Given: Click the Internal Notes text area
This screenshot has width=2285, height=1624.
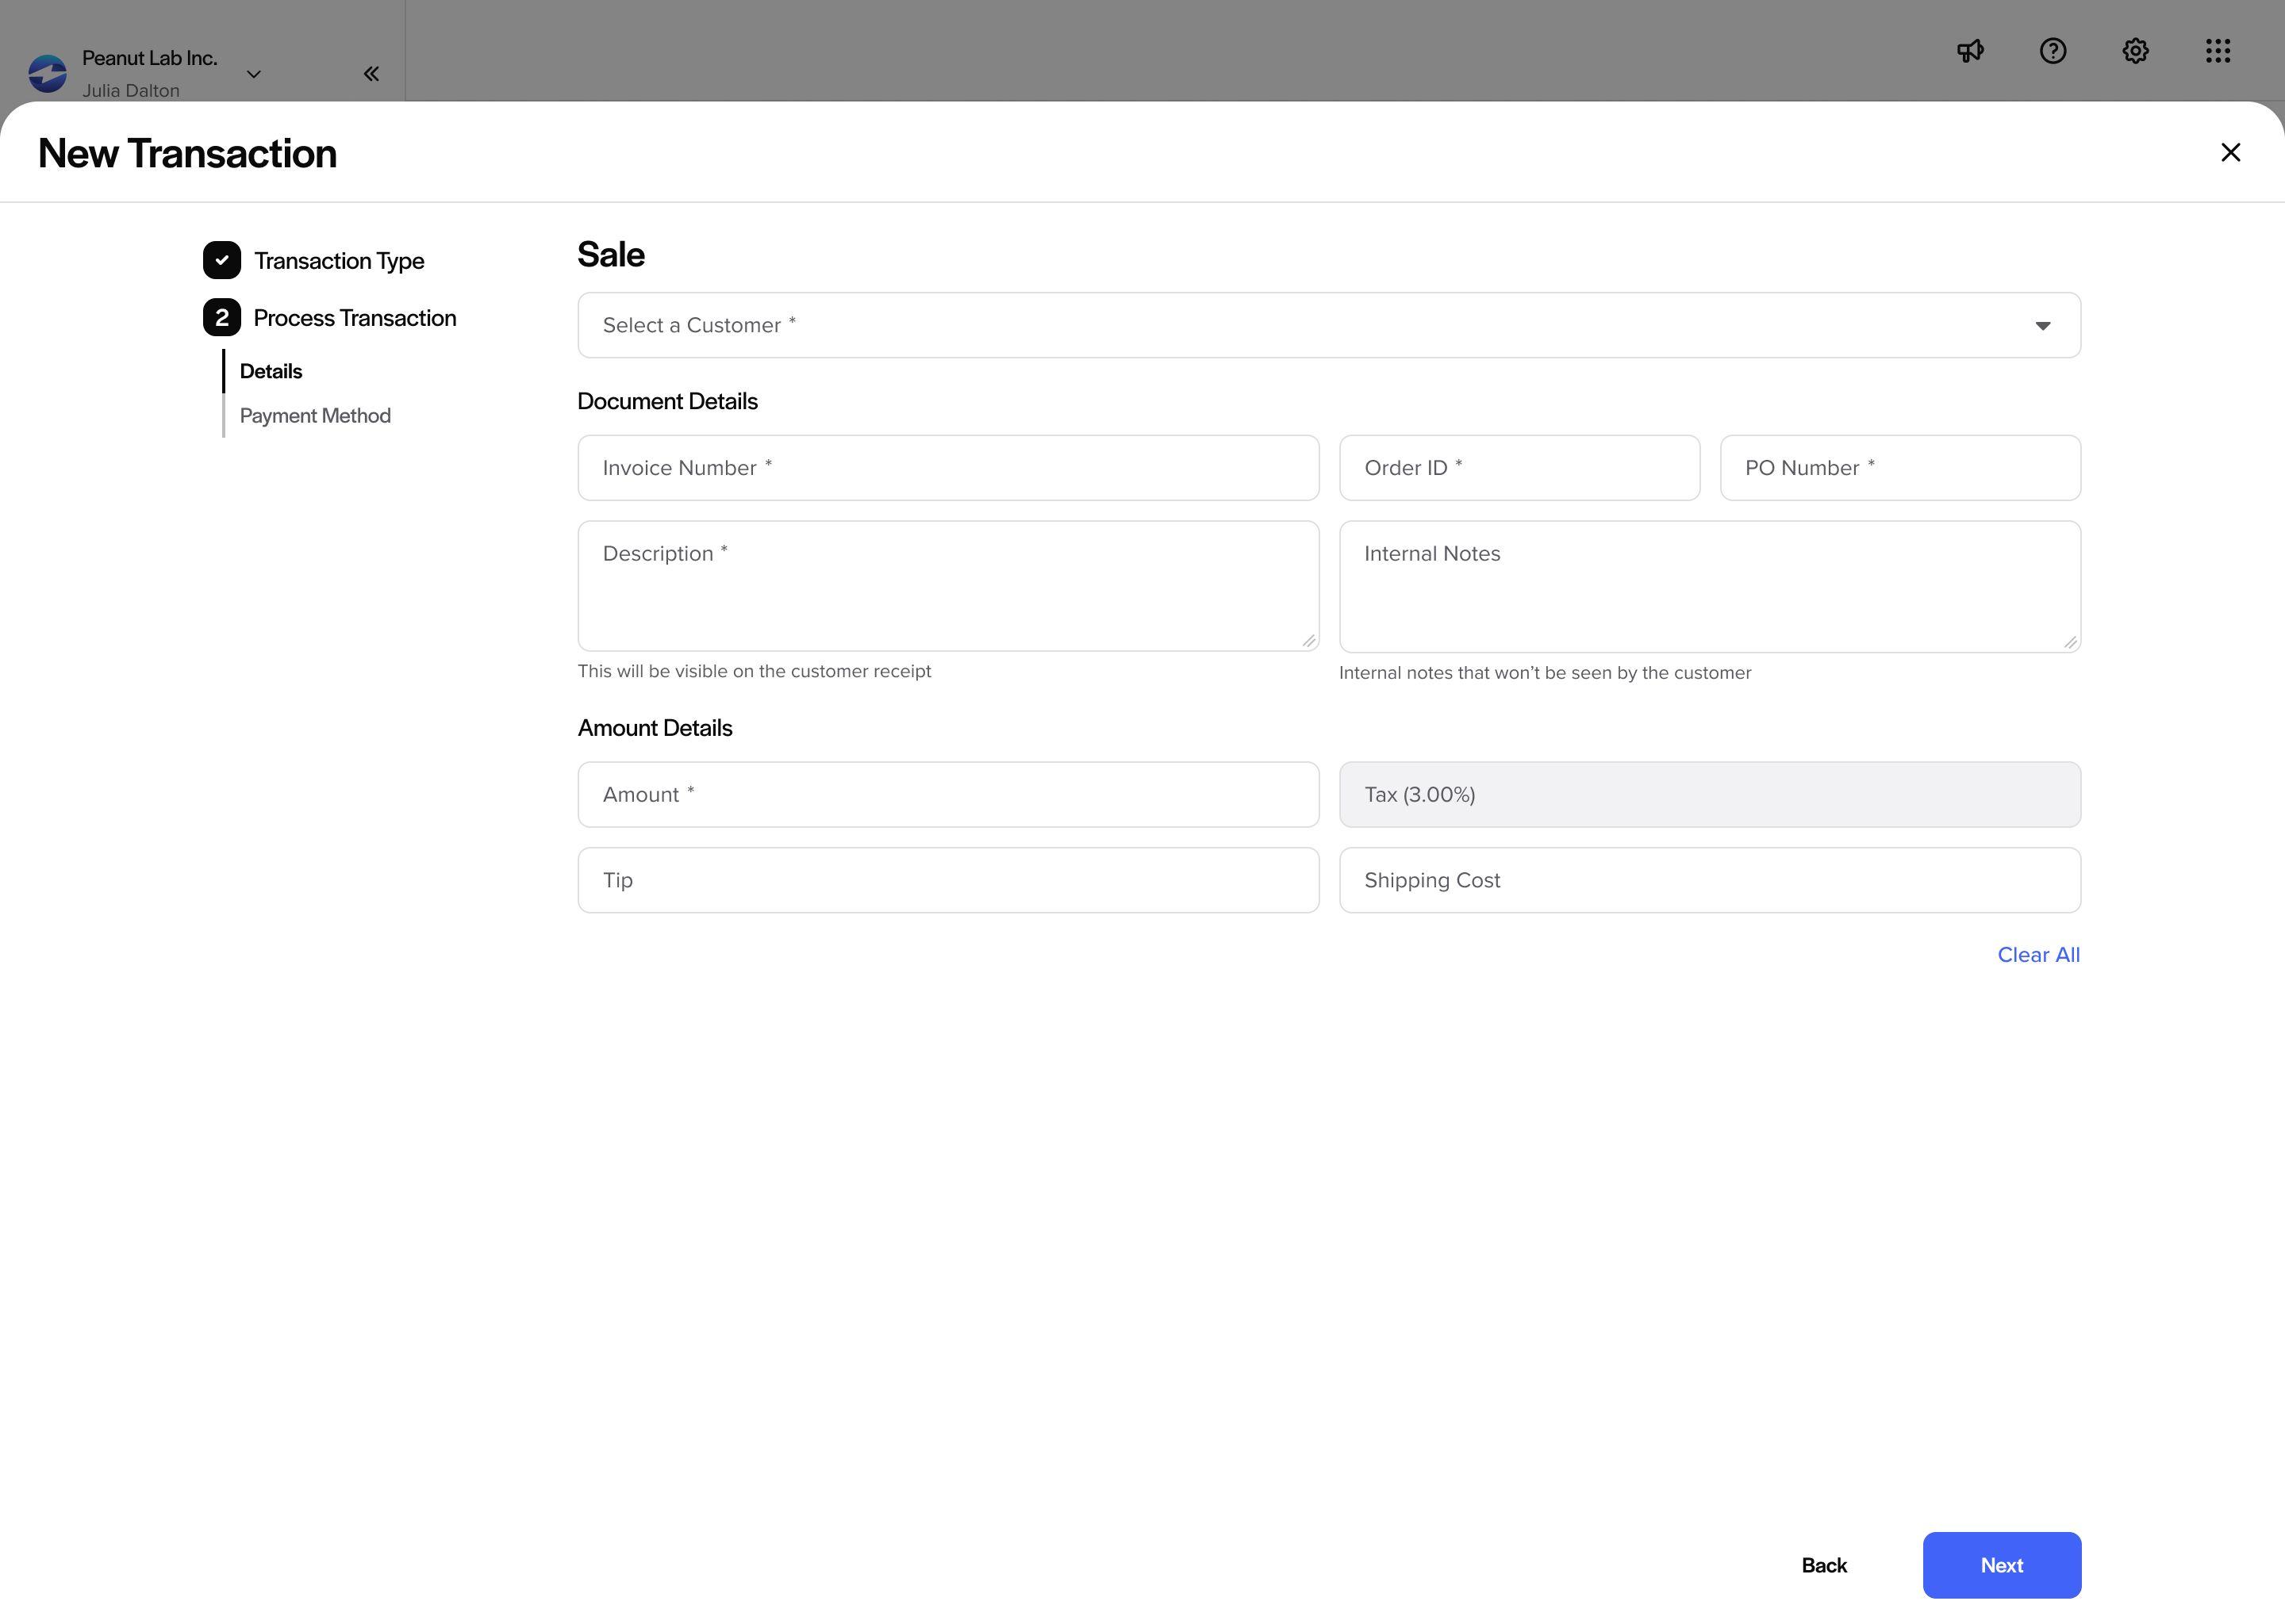Looking at the screenshot, I should 1710,587.
